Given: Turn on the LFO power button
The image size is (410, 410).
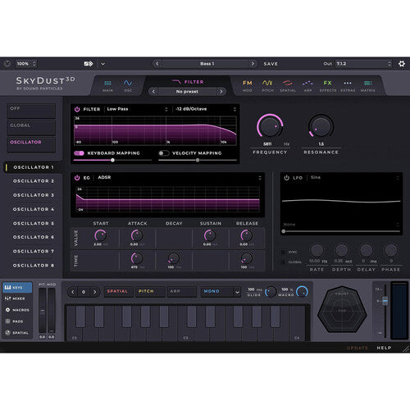Looking at the screenshot, I should tap(286, 178).
